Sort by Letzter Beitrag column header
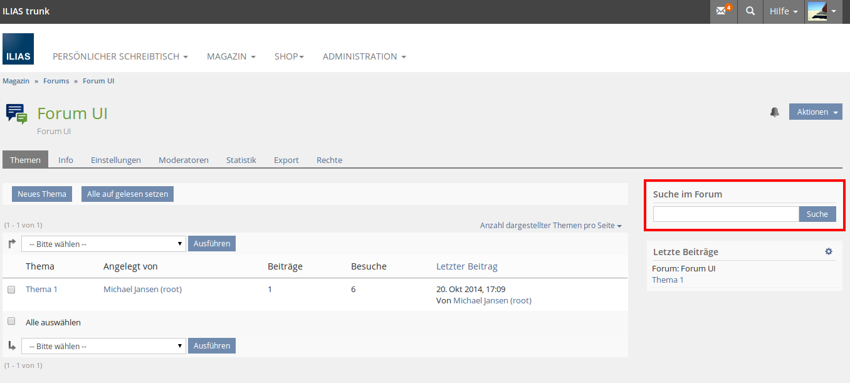The height and width of the screenshot is (383, 850). point(466,266)
